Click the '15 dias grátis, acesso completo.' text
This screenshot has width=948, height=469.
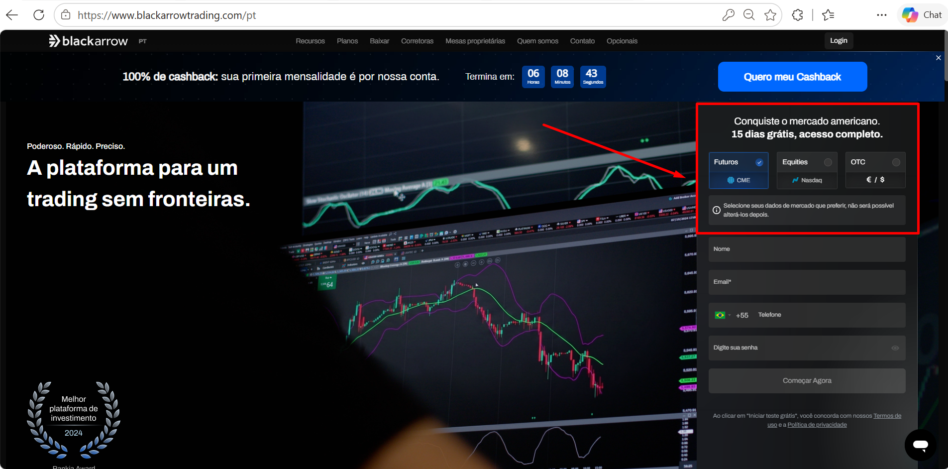(807, 134)
